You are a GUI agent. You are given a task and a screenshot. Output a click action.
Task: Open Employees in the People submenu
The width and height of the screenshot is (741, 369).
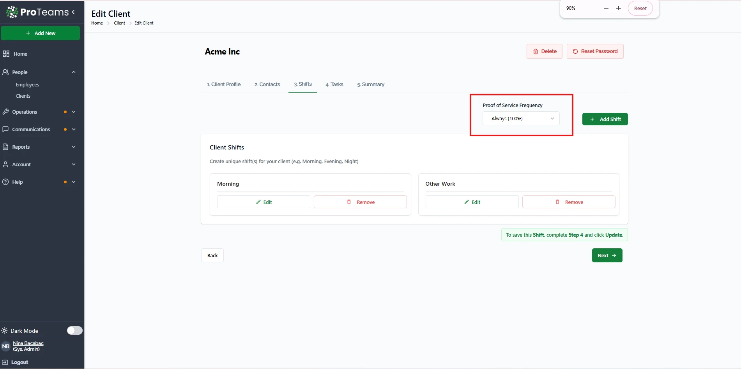[27, 84]
